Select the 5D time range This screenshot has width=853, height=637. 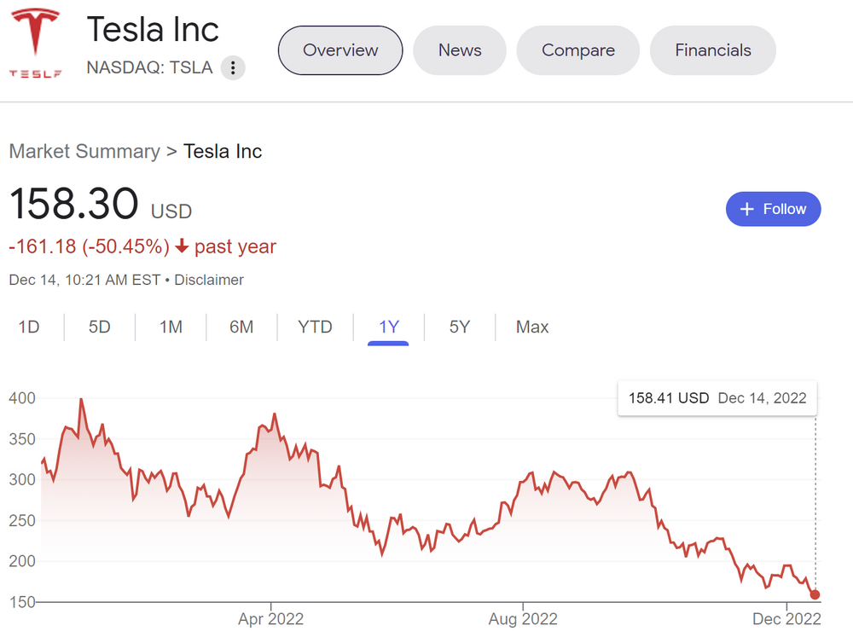(100, 327)
